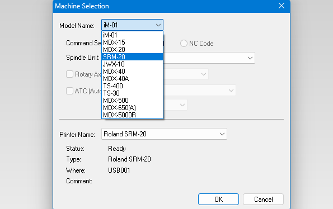This screenshot has width=333, height=209.
Task: Select MDX-40 in the model list
Action: [x=132, y=71]
